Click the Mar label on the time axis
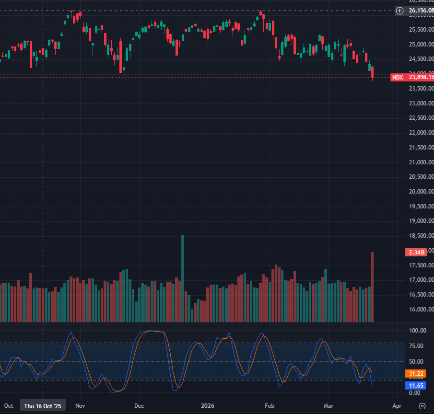Viewport: 434px width, 414px height. 328,406
